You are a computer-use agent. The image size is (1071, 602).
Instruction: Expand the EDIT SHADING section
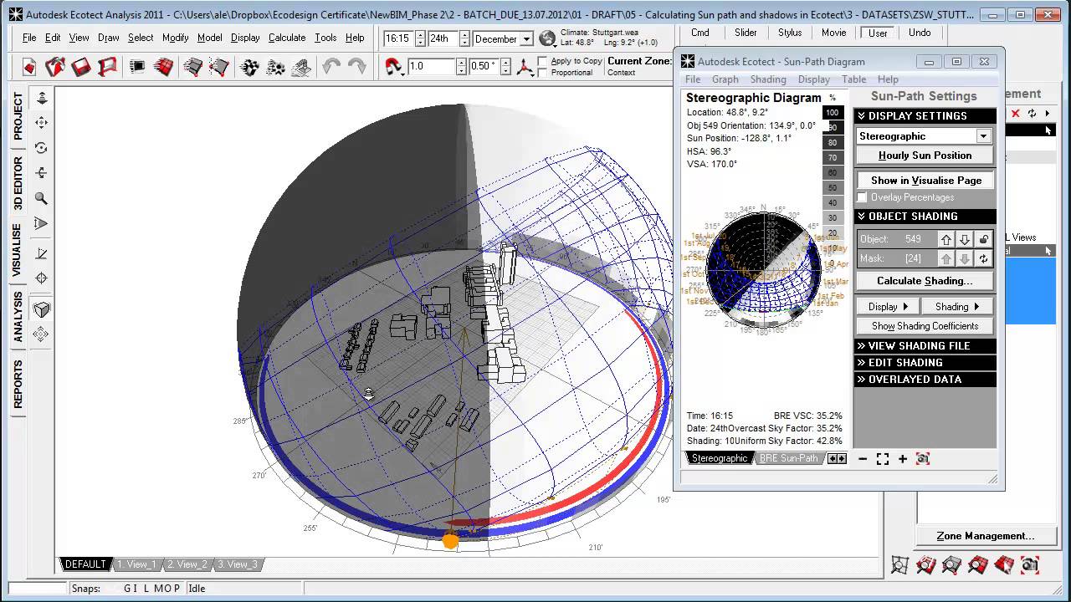[925, 363]
